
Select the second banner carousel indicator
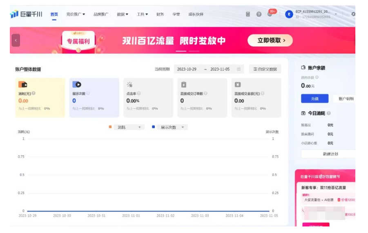pyautogui.click(x=194, y=51)
